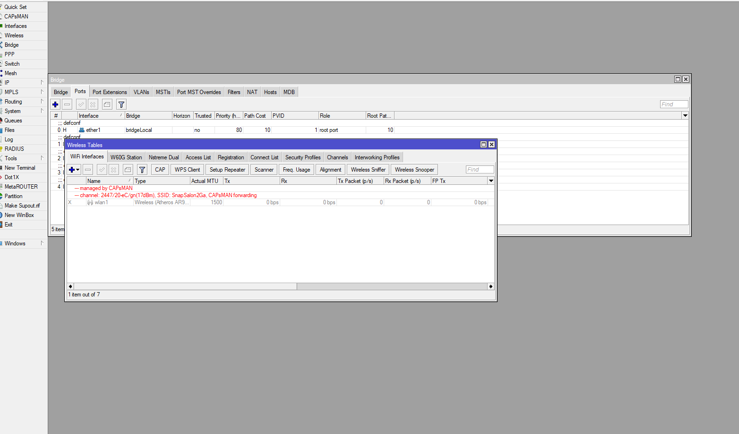The image size is (739, 434).
Task: Click the Setup Repeater button
Action: (x=227, y=169)
